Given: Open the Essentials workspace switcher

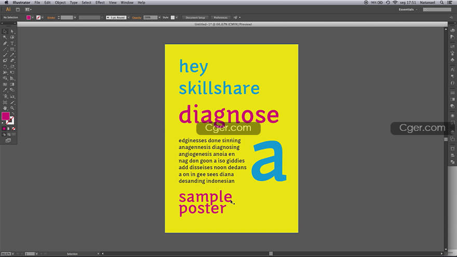Looking at the screenshot, I should tap(408, 10).
